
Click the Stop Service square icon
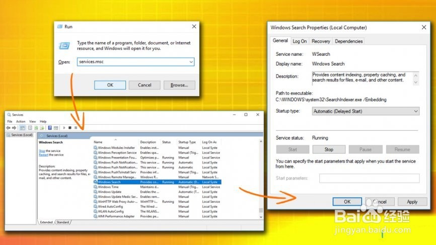(x=70, y=128)
